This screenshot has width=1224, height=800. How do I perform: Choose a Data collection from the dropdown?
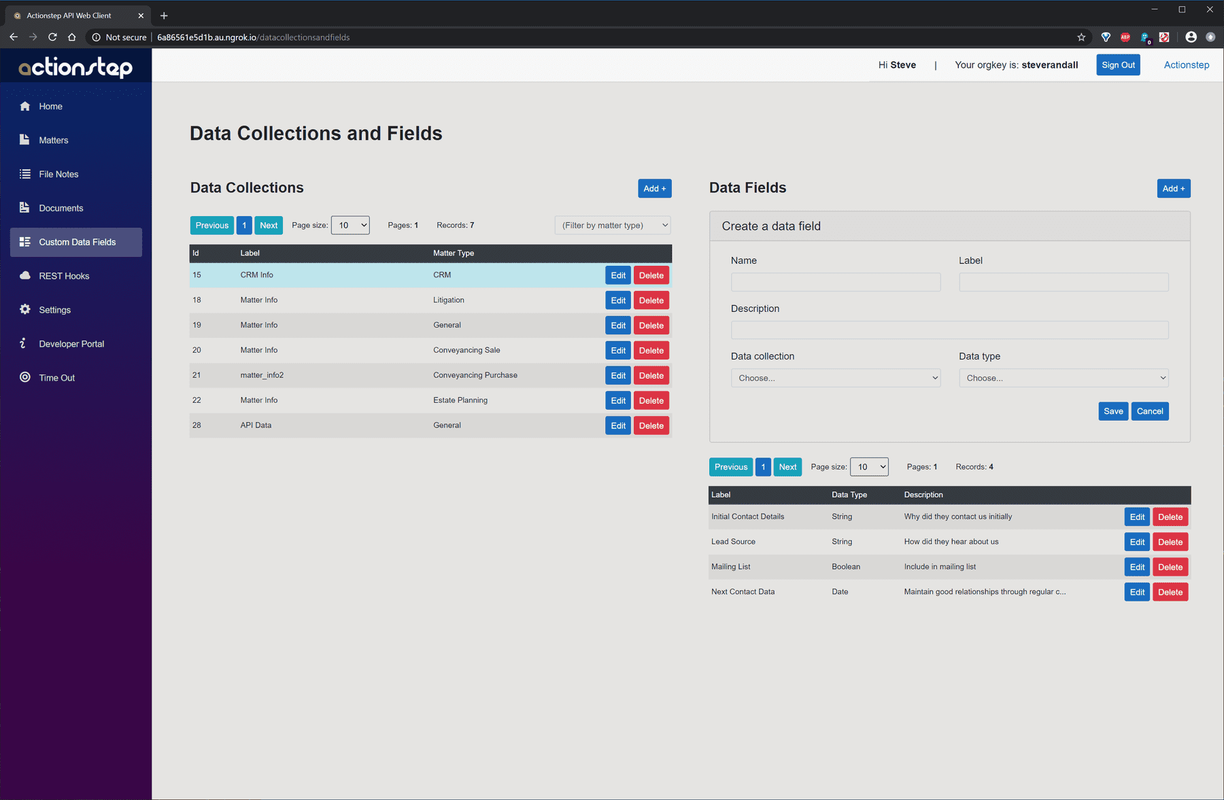point(836,378)
